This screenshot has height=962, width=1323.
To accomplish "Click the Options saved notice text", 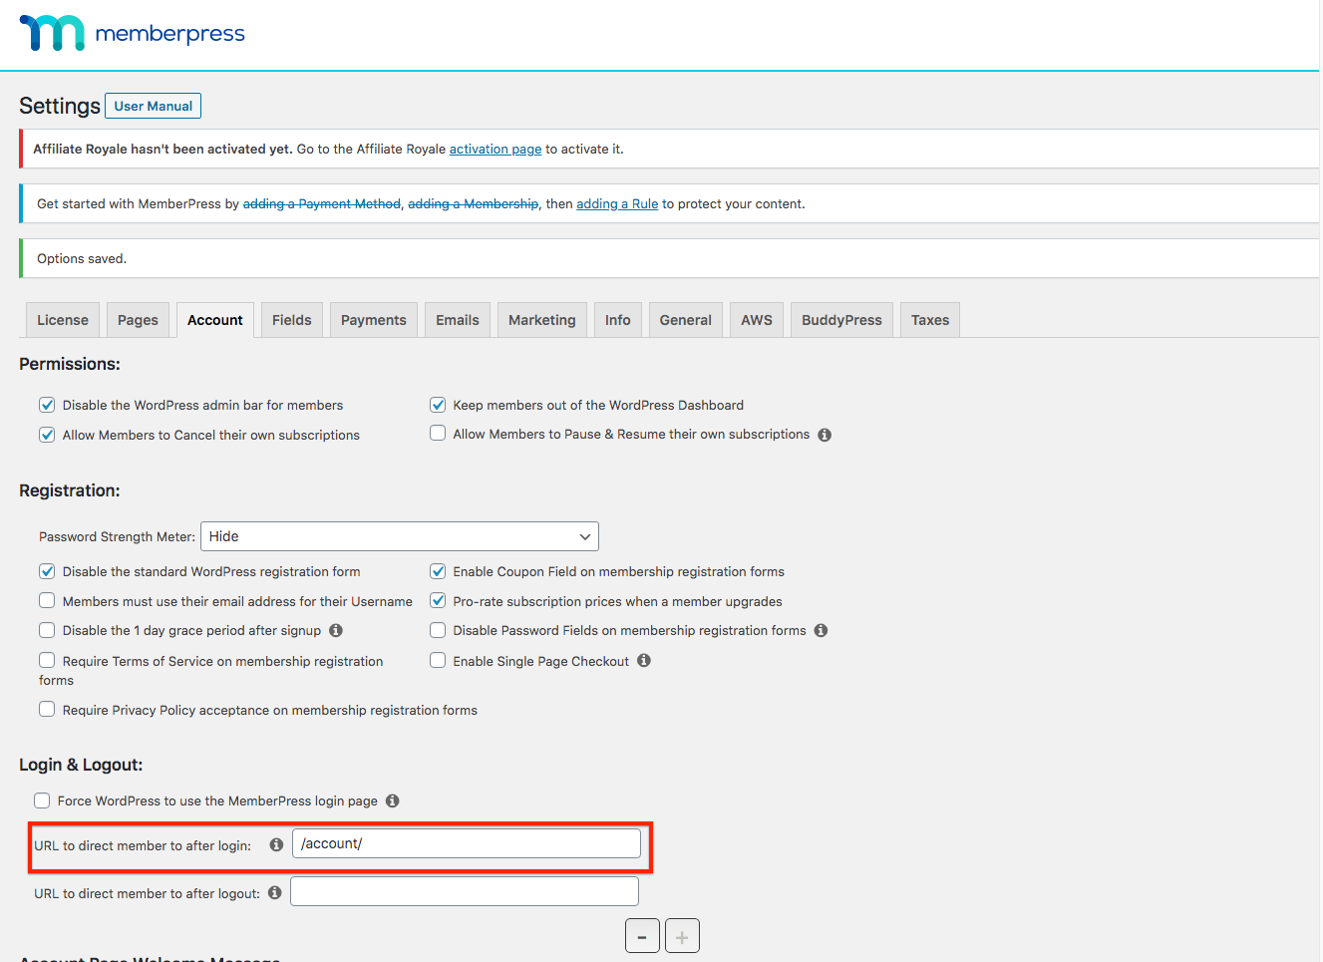I will pos(82,258).
